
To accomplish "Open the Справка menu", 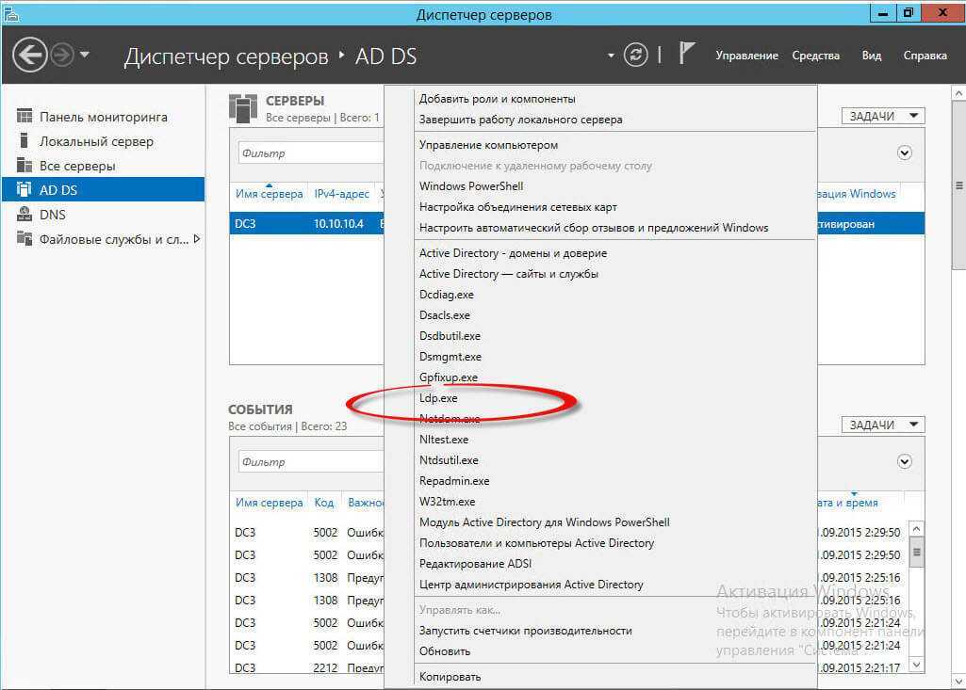I will pyautogui.click(x=925, y=56).
